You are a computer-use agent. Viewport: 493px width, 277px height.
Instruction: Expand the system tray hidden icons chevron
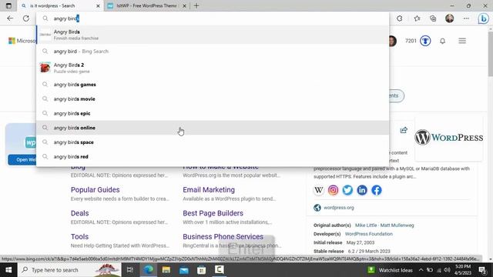421,270
